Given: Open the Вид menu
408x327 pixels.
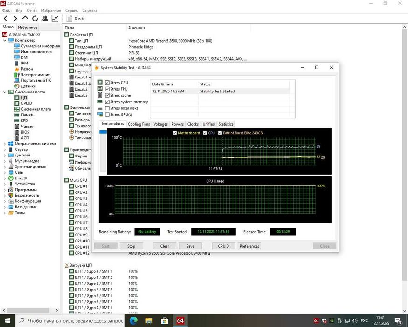Looking at the screenshot, I should tap(19, 10).
